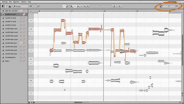This screenshot has width=184, height=104.
Task: Toggle the track list pane icon
Action: (x=3, y=6)
